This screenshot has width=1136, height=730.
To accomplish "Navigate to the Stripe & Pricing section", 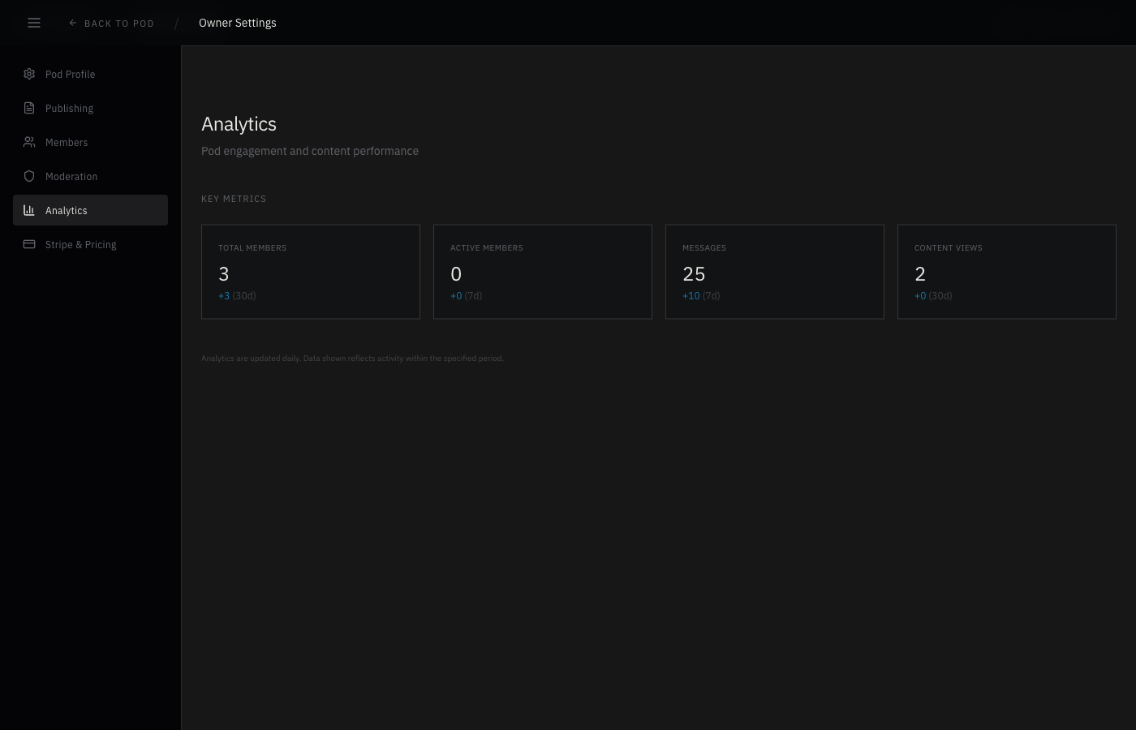I will pos(80,244).
